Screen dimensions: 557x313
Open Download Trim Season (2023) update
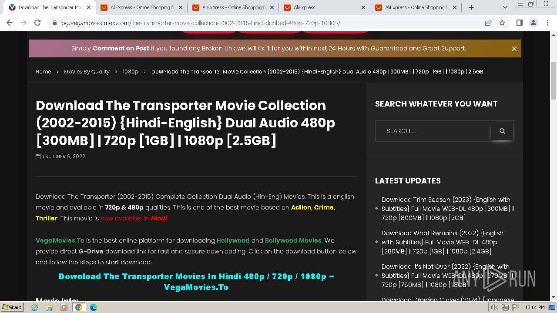pyautogui.click(x=447, y=209)
